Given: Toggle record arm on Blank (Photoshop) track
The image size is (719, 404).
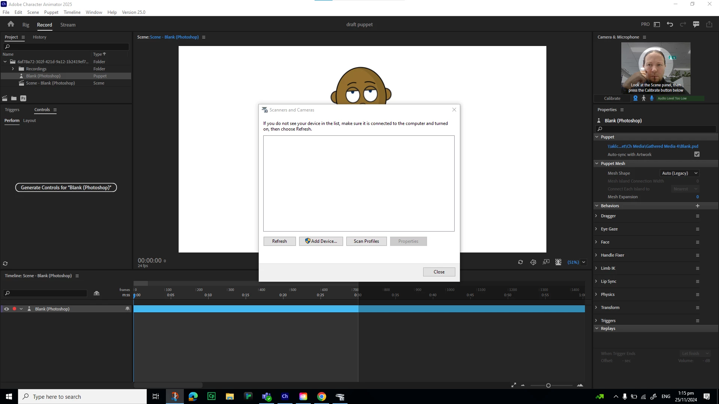Looking at the screenshot, I should pyautogui.click(x=14, y=309).
